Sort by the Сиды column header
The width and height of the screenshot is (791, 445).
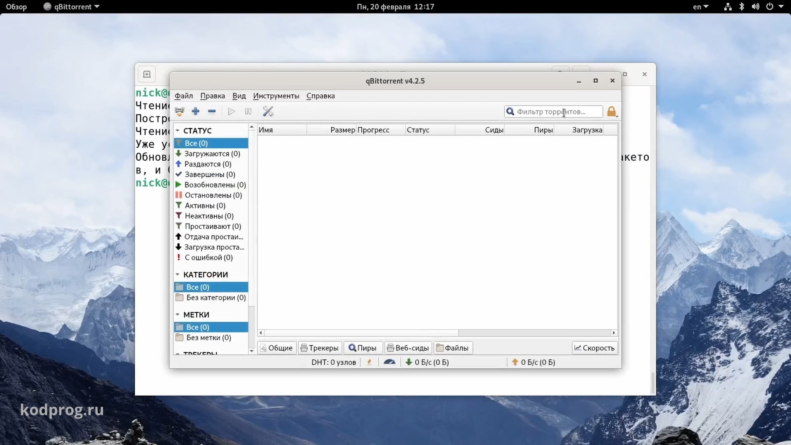480,130
